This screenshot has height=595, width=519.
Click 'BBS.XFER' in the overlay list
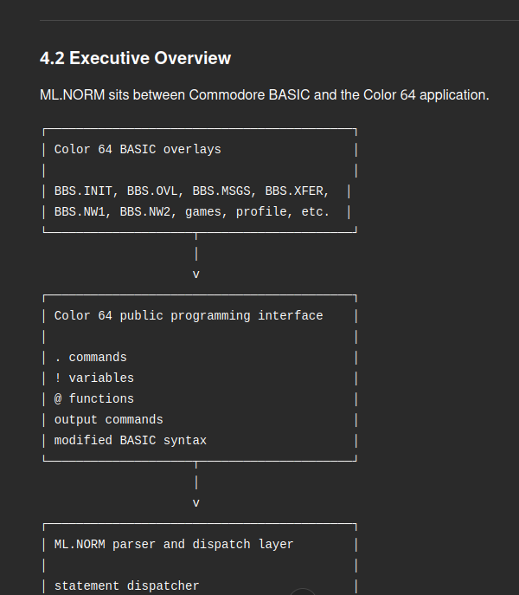pyautogui.click(x=294, y=191)
